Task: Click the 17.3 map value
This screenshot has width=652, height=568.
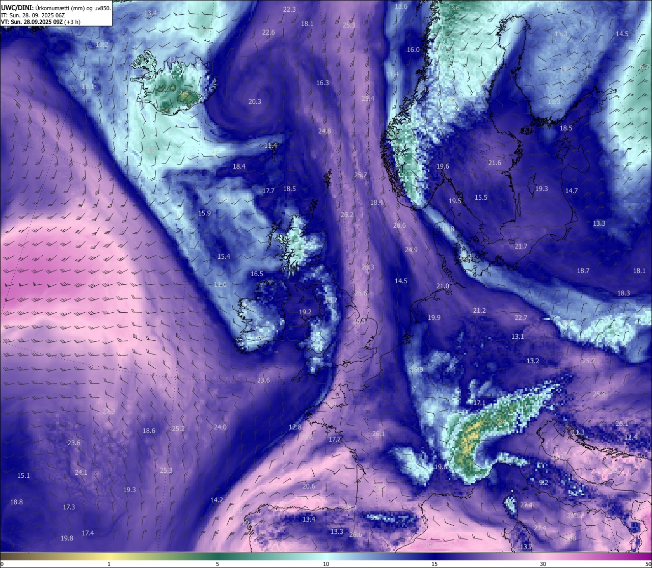Action: 69,507
